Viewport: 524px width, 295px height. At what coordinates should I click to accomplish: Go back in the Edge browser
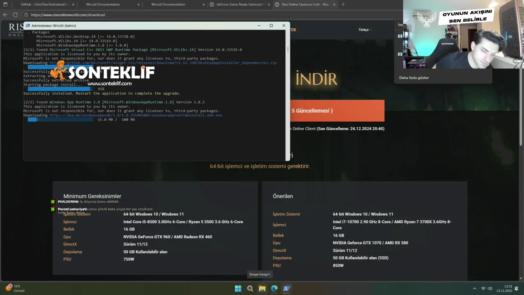pos(5,15)
